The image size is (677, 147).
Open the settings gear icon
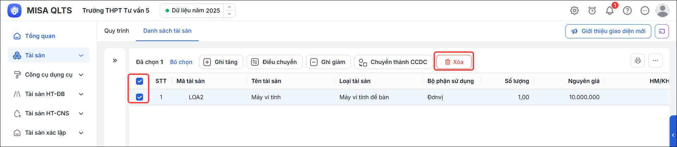[574, 11]
